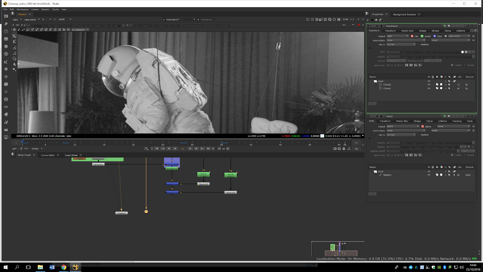
Task: Open the Stroke tab in RotoPaint1
Action: point(435,31)
